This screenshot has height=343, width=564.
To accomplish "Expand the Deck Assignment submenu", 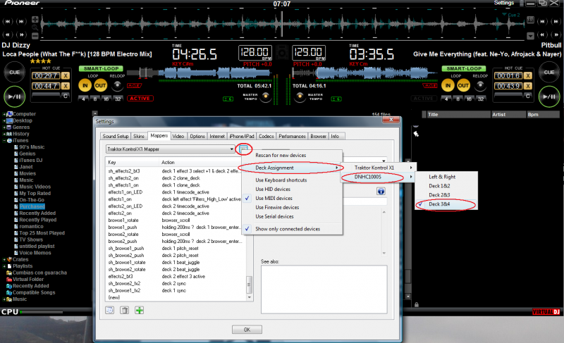I will [x=290, y=168].
